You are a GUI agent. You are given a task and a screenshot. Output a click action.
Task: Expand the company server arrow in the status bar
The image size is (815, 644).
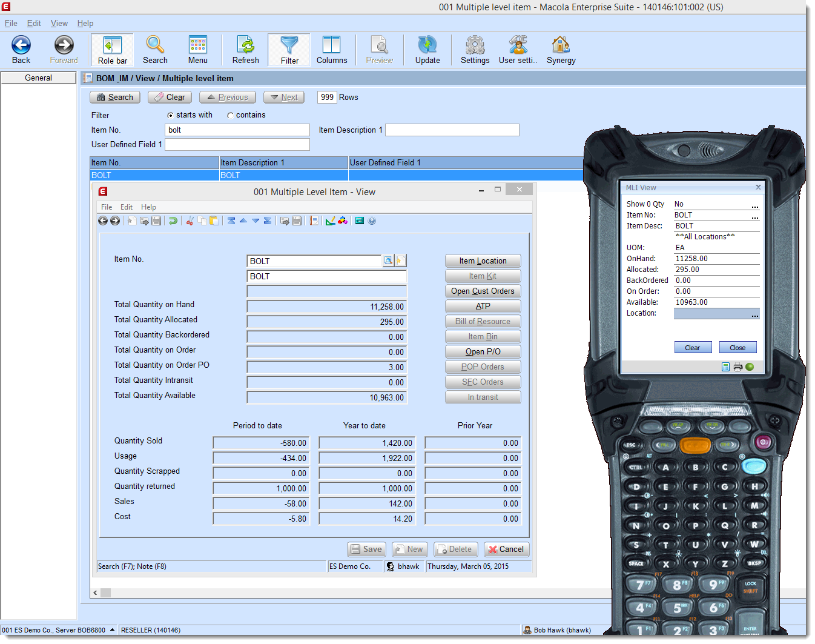(112, 630)
